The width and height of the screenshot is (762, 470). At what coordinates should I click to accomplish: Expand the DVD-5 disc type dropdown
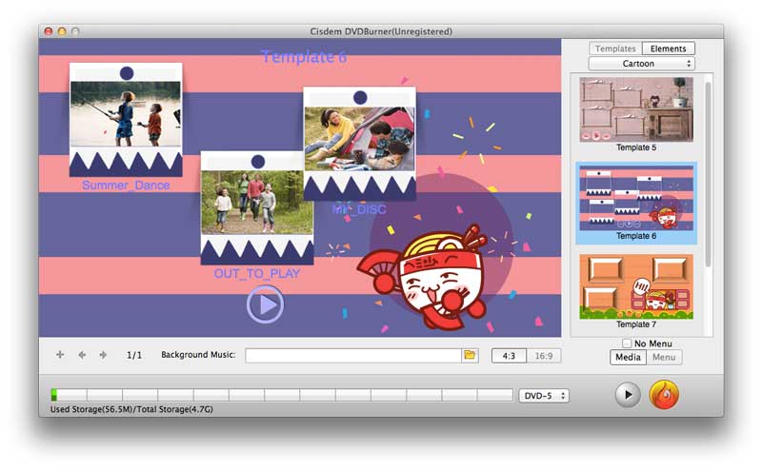pos(544,396)
